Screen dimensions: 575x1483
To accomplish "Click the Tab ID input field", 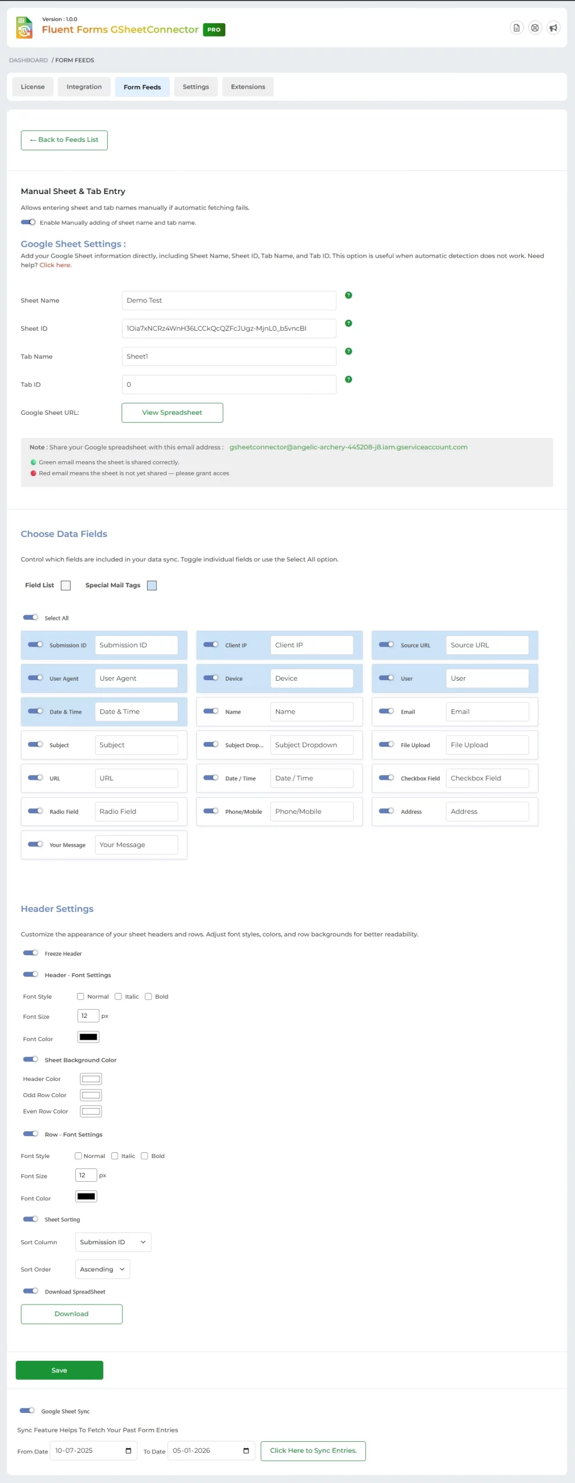I will click(x=229, y=385).
